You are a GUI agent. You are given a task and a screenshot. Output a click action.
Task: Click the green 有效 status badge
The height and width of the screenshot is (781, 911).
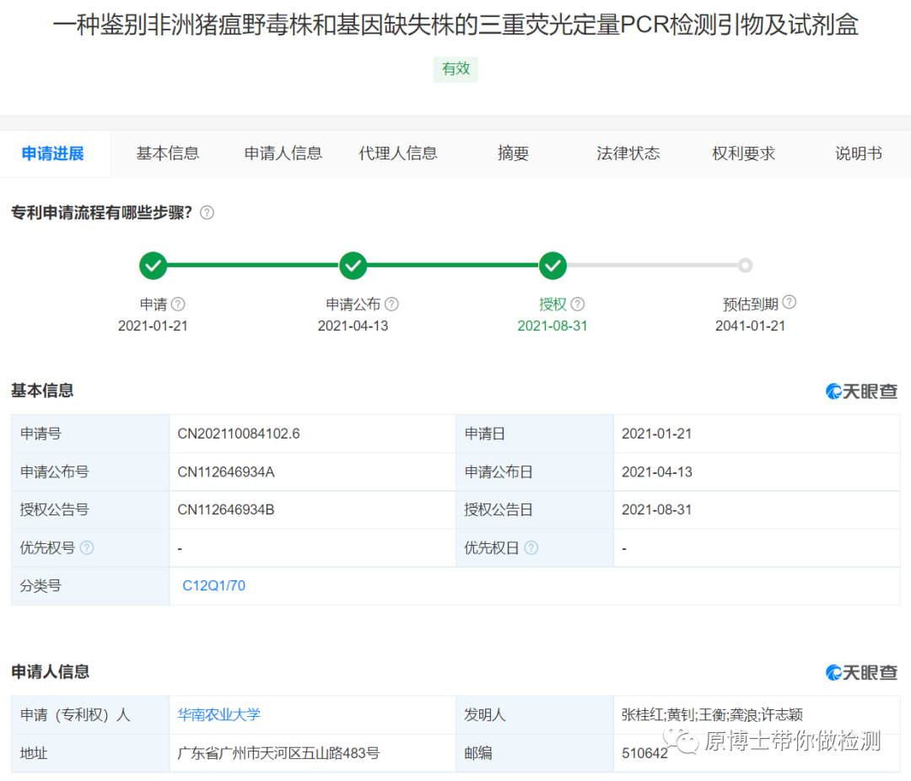click(x=455, y=69)
